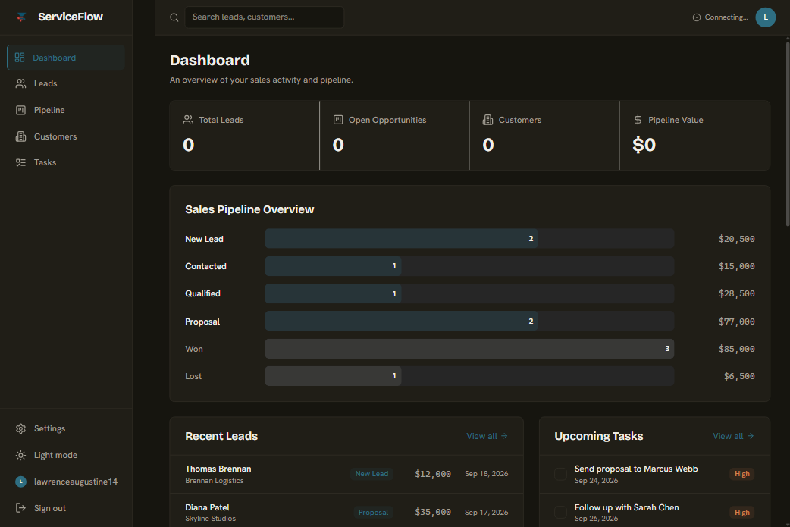Click the $20,500 New Lead total
This screenshot has width=790, height=527.
pos(737,239)
